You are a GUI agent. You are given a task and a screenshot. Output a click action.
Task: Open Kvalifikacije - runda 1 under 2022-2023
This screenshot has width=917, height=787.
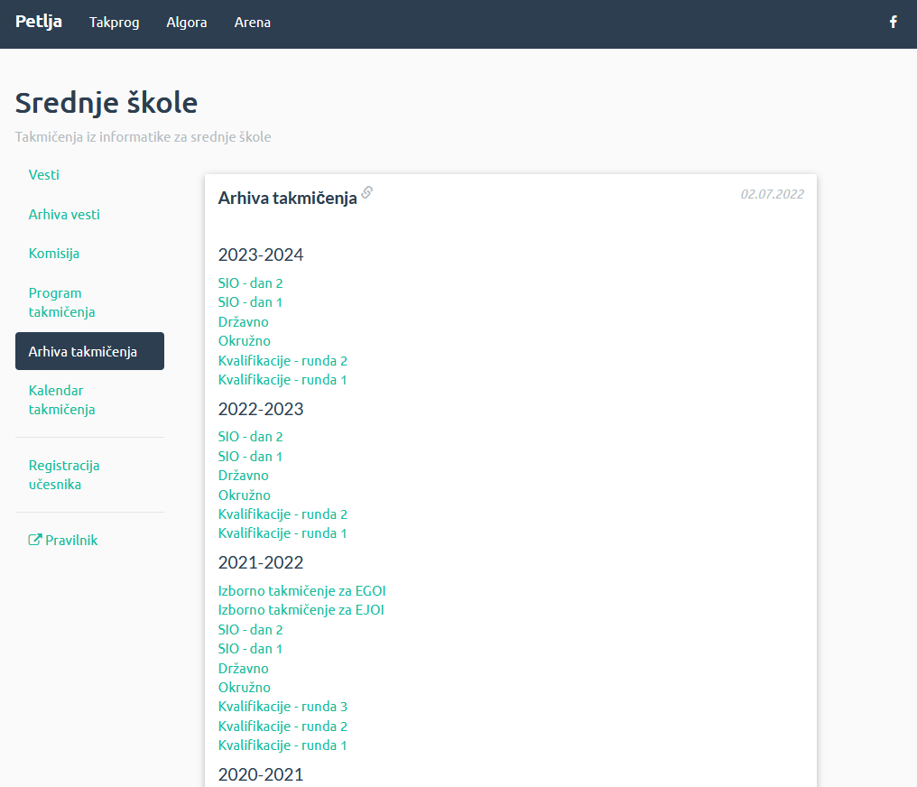283,533
